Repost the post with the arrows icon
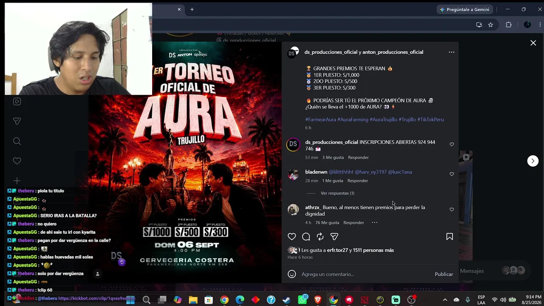544x306 pixels. tap(320, 237)
